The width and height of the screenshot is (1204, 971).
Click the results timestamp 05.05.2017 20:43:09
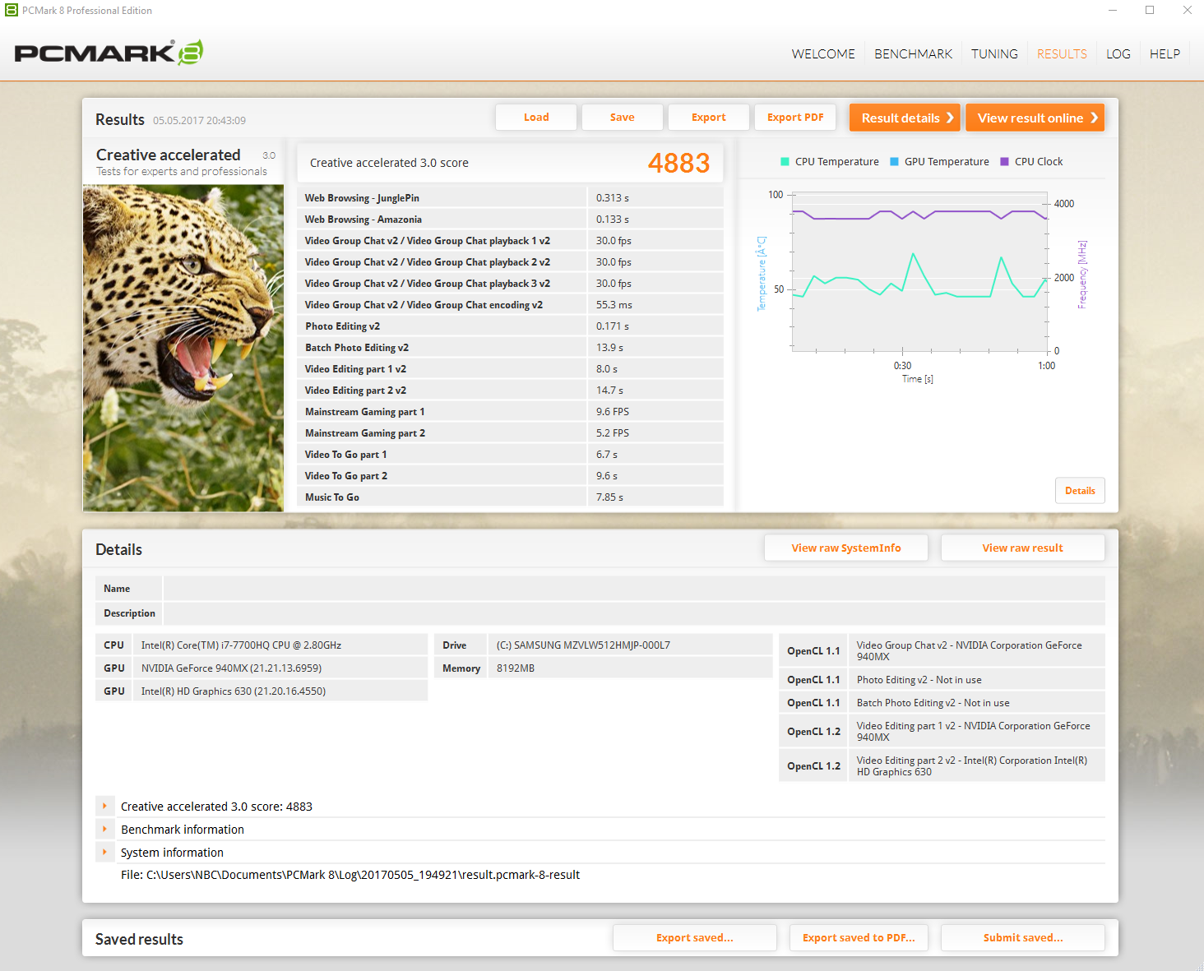[x=199, y=121]
